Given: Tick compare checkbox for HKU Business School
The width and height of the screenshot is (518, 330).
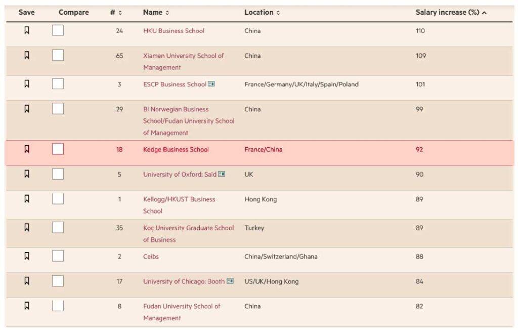Looking at the screenshot, I should pyautogui.click(x=58, y=30).
